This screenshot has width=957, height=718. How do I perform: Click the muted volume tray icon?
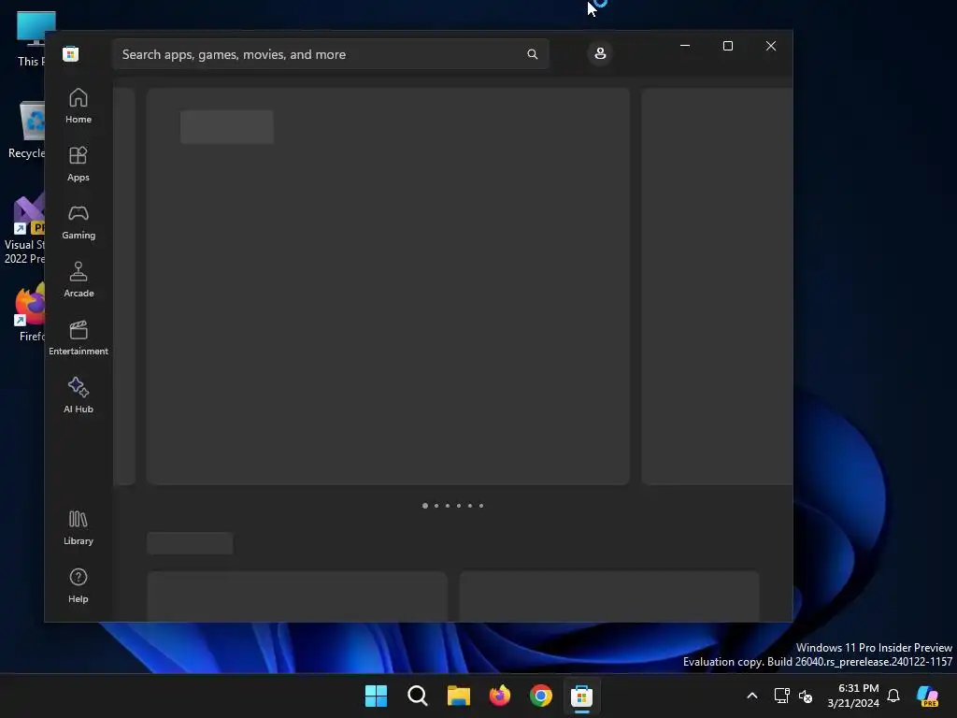(806, 696)
